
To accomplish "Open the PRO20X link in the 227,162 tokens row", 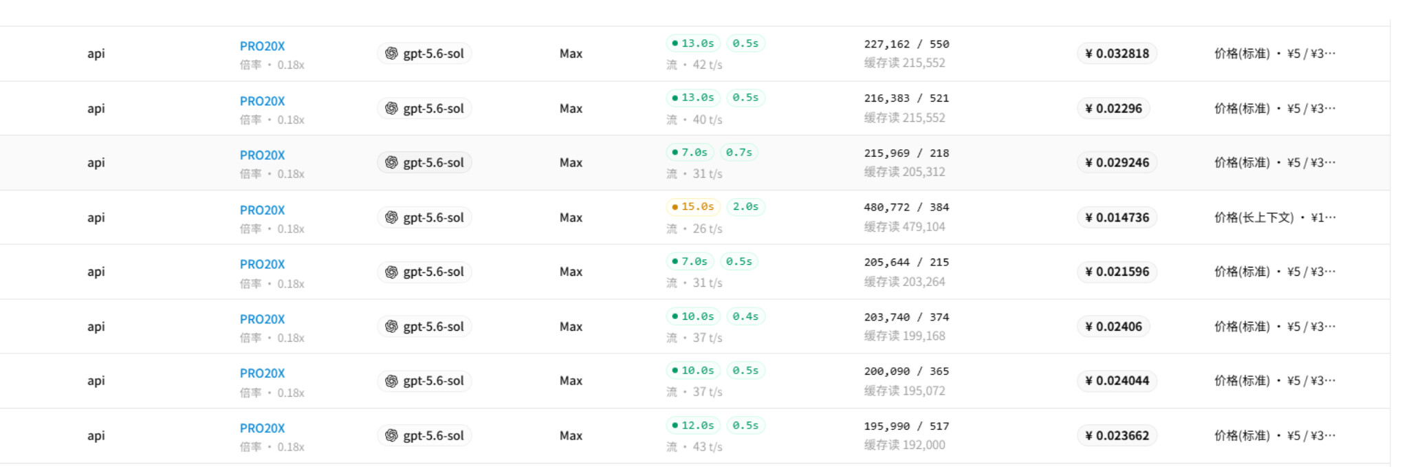I will point(262,46).
